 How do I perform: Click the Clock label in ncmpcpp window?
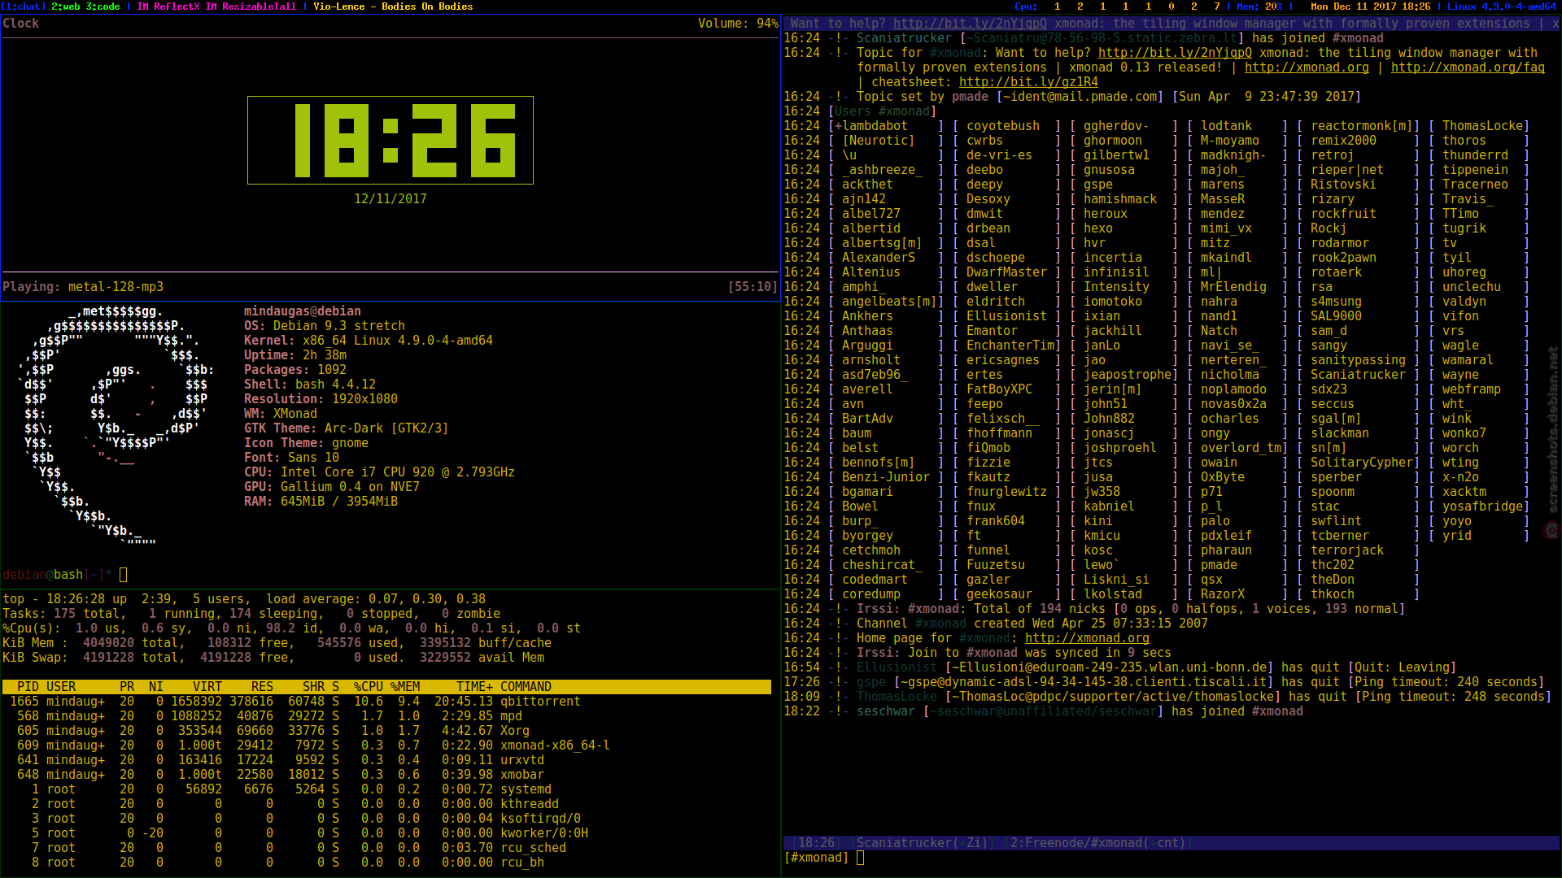pyautogui.click(x=21, y=24)
